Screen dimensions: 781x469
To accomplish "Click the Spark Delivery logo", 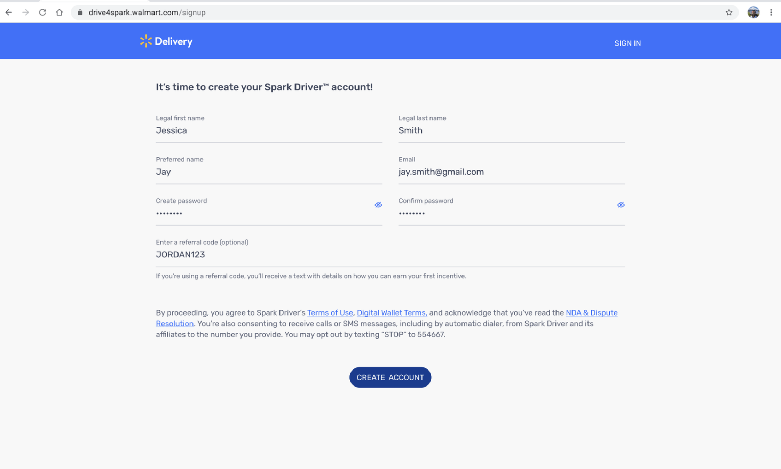I will 166,41.
